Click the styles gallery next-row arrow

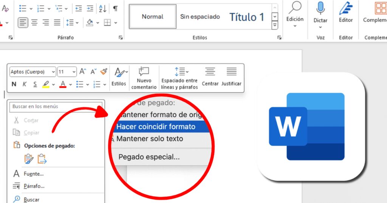(x=275, y=17)
